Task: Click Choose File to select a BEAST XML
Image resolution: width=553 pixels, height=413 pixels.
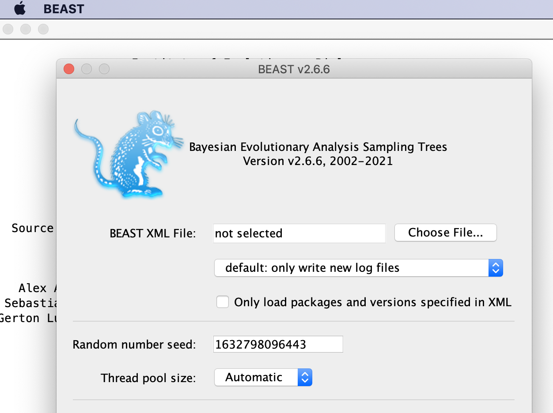Action: click(445, 233)
